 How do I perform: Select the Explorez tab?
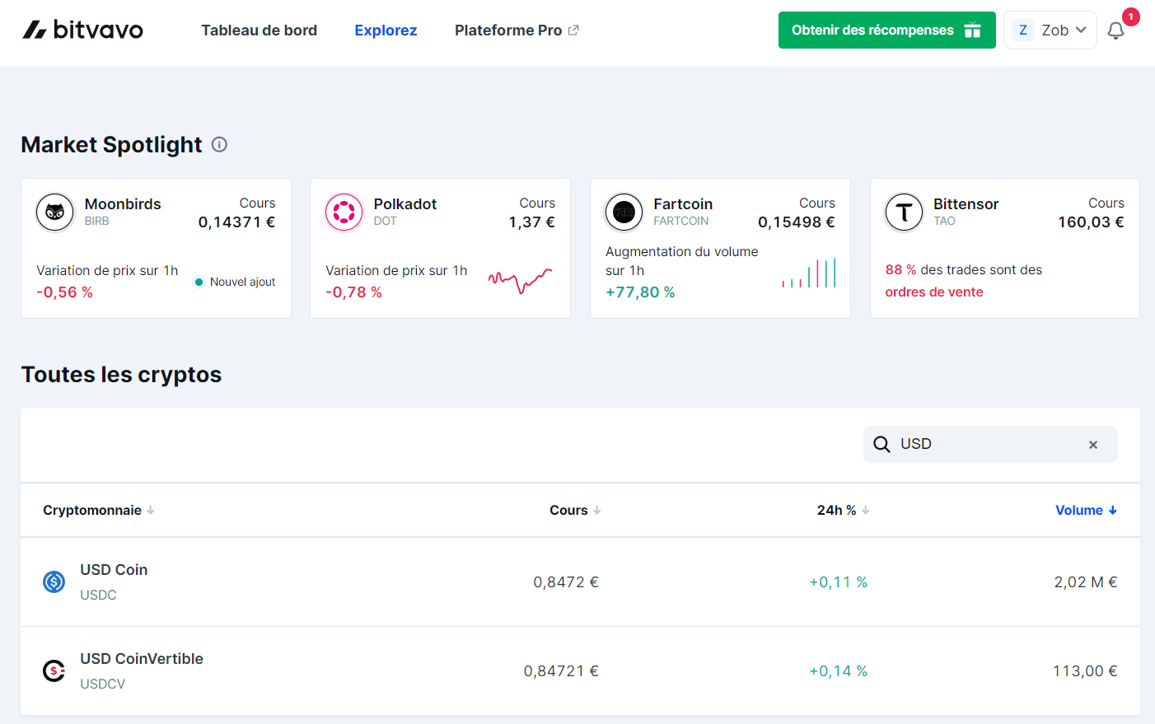[386, 30]
